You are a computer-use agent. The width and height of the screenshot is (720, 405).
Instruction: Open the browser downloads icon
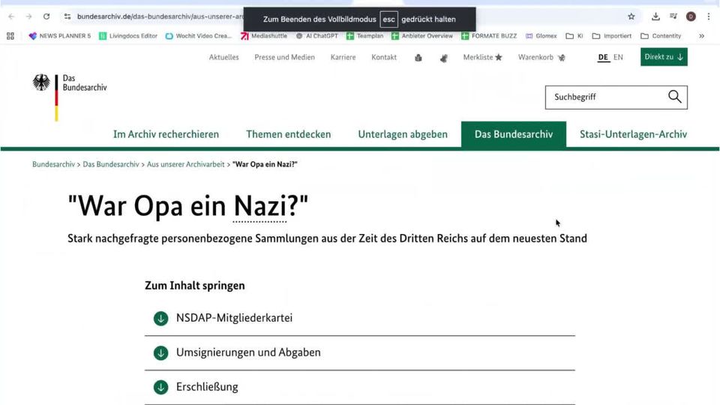point(655,16)
